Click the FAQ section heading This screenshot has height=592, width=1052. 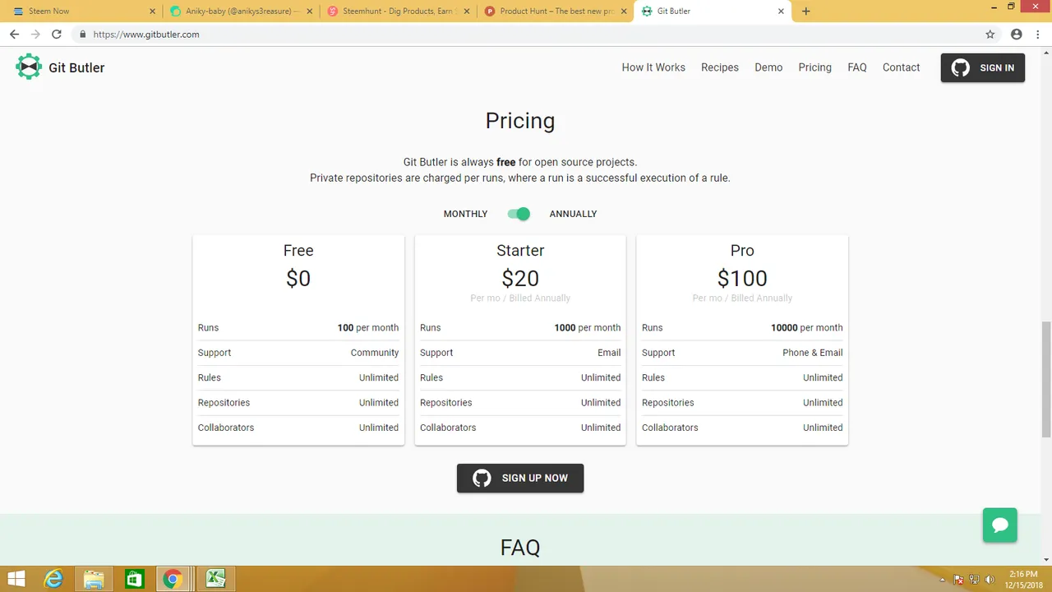[x=520, y=548]
